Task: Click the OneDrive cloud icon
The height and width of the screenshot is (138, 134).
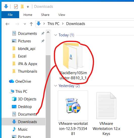Action: (x=12, y=81)
